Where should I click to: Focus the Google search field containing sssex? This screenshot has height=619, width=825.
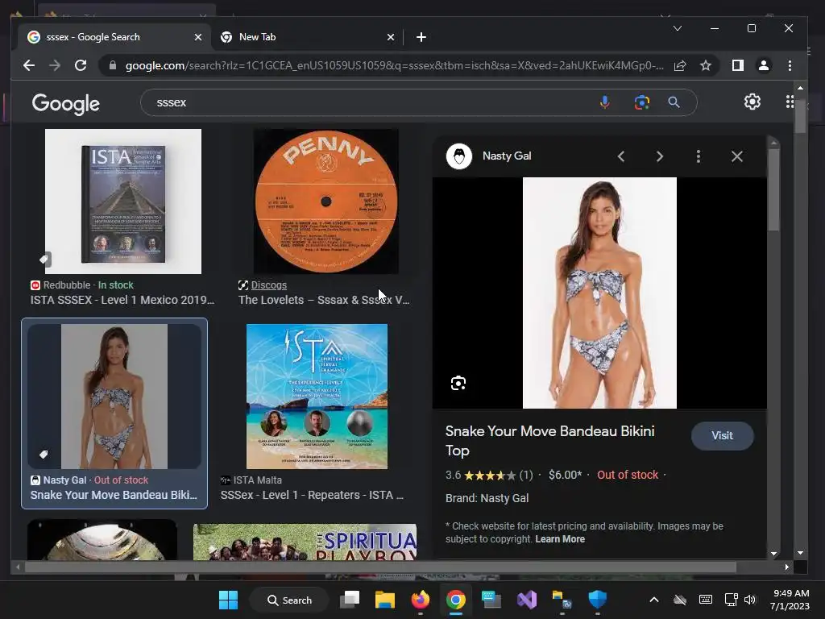368,102
